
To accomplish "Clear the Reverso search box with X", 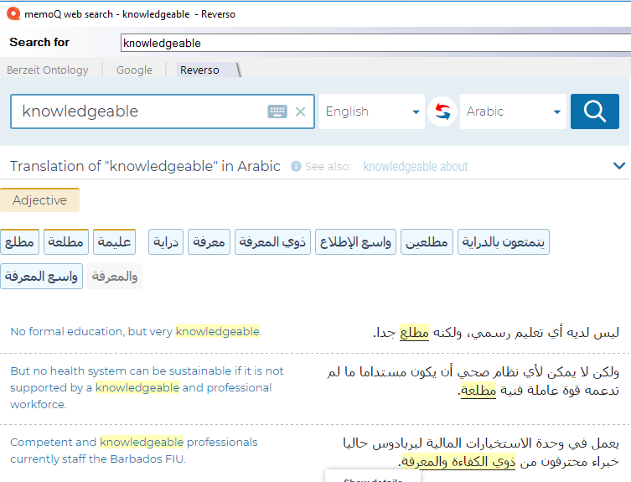I will point(301,111).
